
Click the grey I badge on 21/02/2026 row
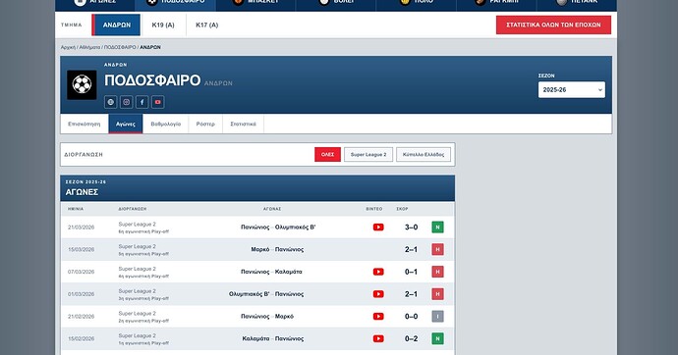(437, 317)
